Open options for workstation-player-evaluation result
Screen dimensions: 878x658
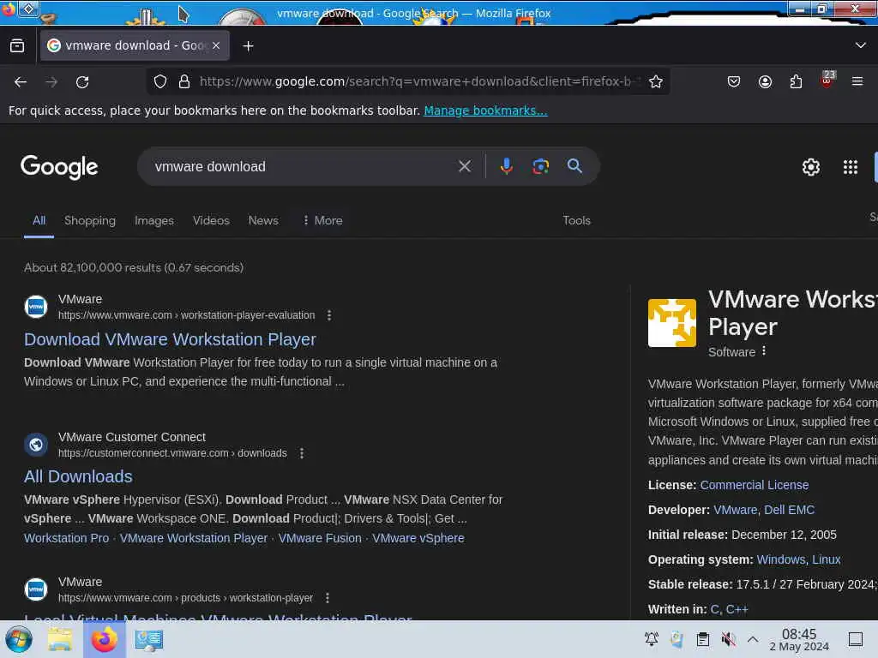click(329, 315)
